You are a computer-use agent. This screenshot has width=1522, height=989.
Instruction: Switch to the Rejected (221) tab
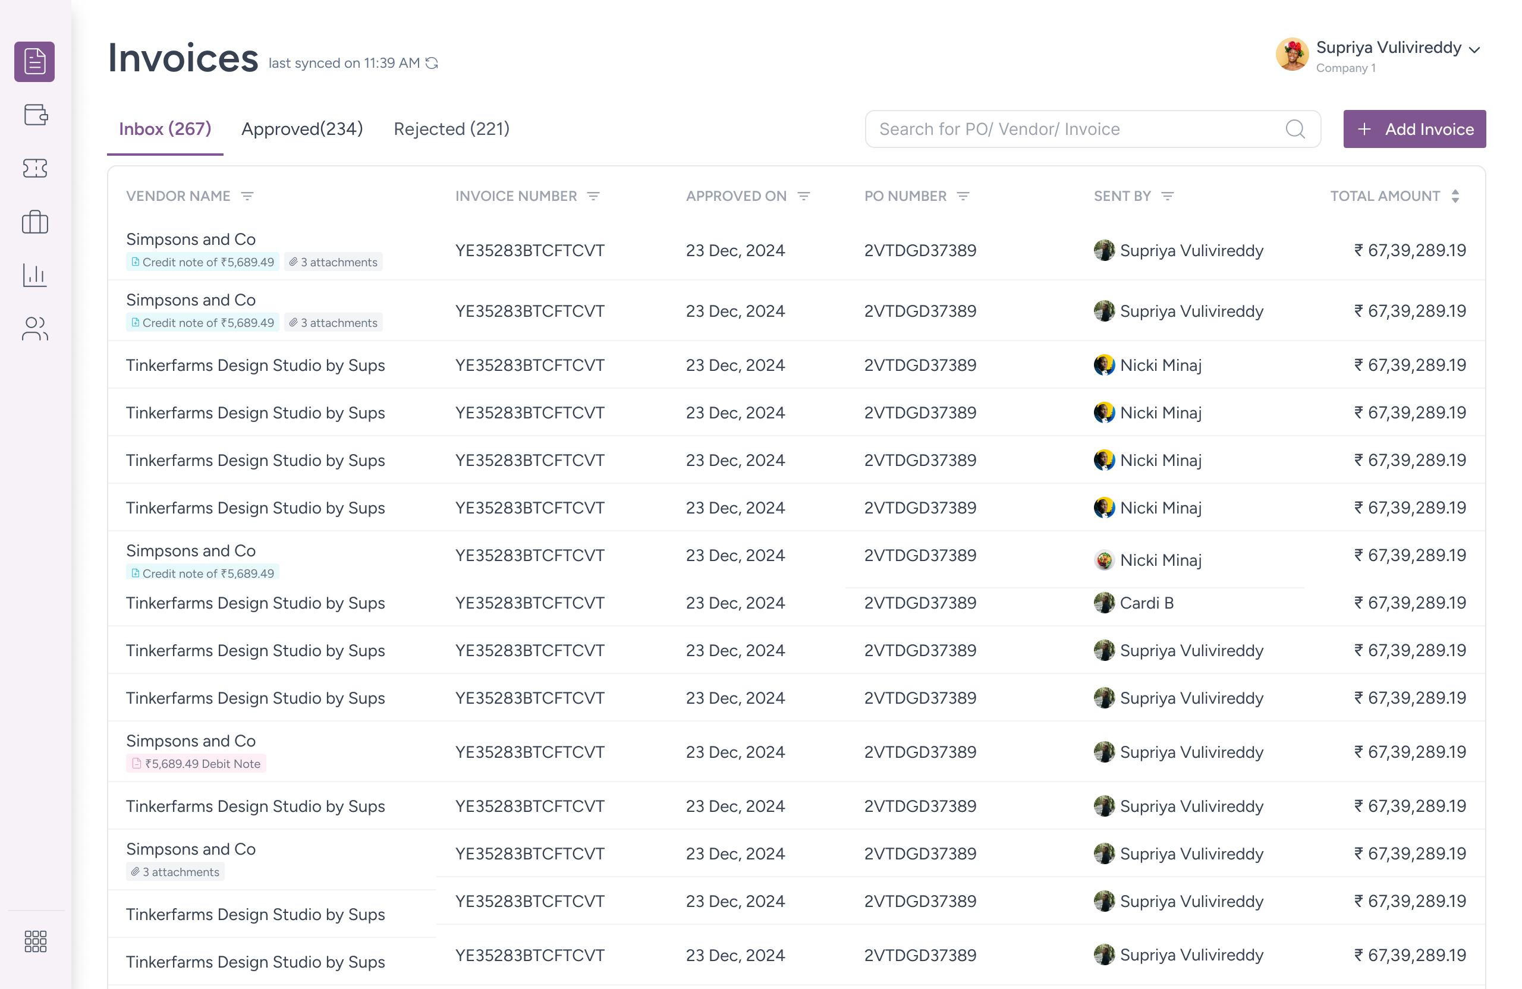click(451, 129)
